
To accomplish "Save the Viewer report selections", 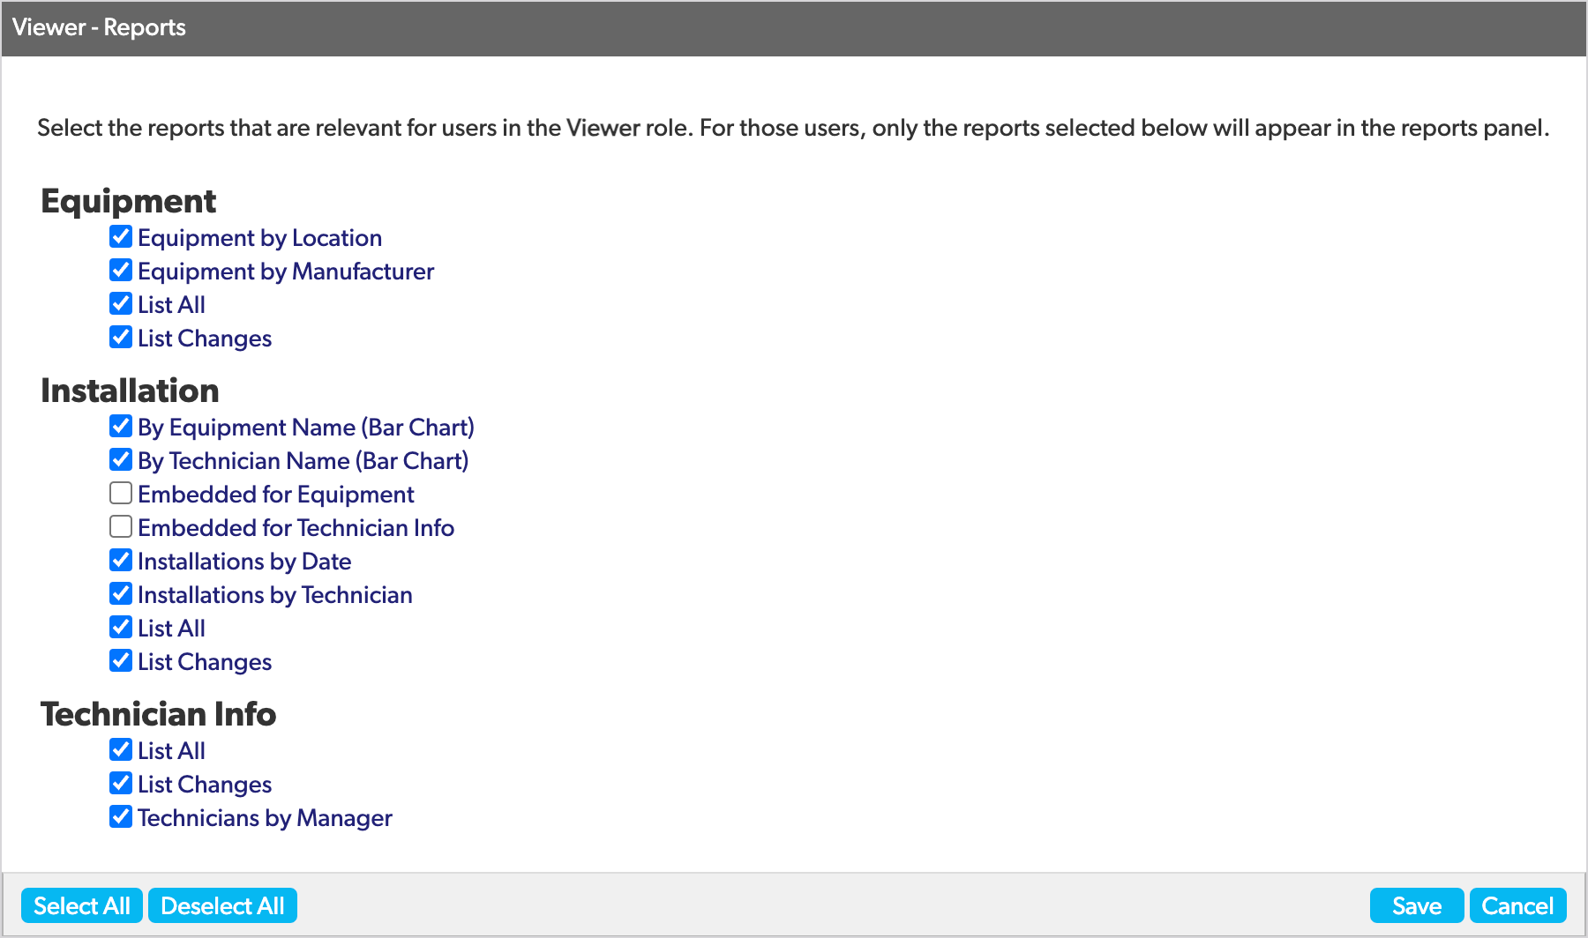I will click(1417, 905).
